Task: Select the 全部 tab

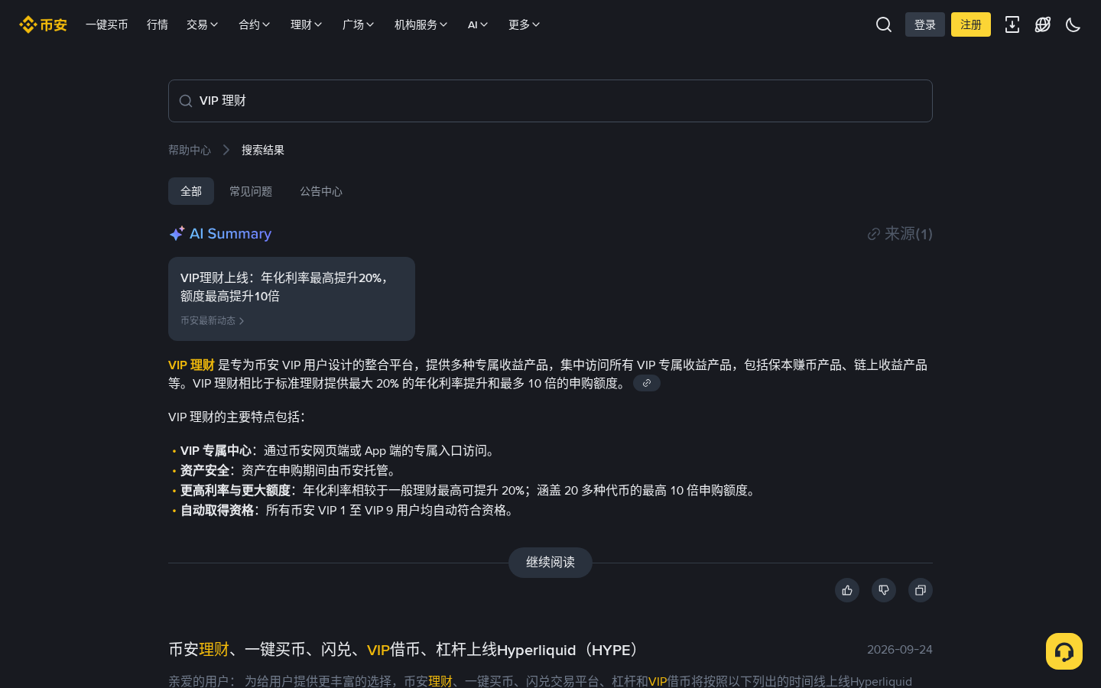Action: coord(191,191)
